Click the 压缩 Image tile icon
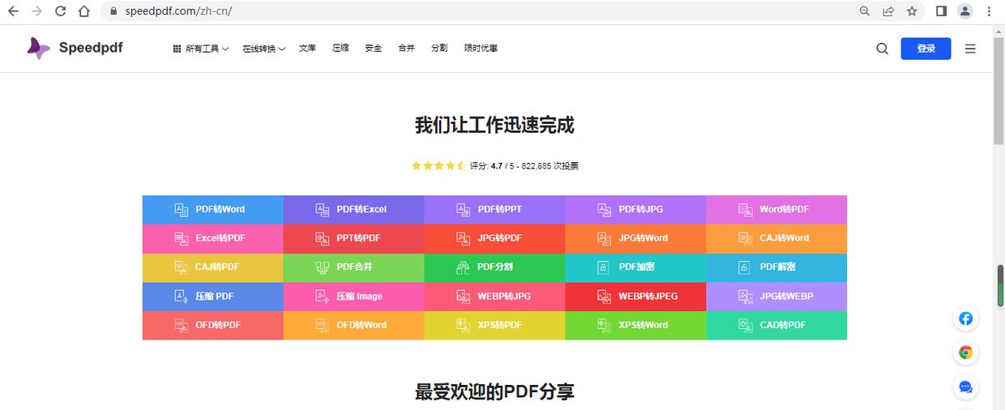Screen dimensions: 1005x410 click(x=323, y=297)
